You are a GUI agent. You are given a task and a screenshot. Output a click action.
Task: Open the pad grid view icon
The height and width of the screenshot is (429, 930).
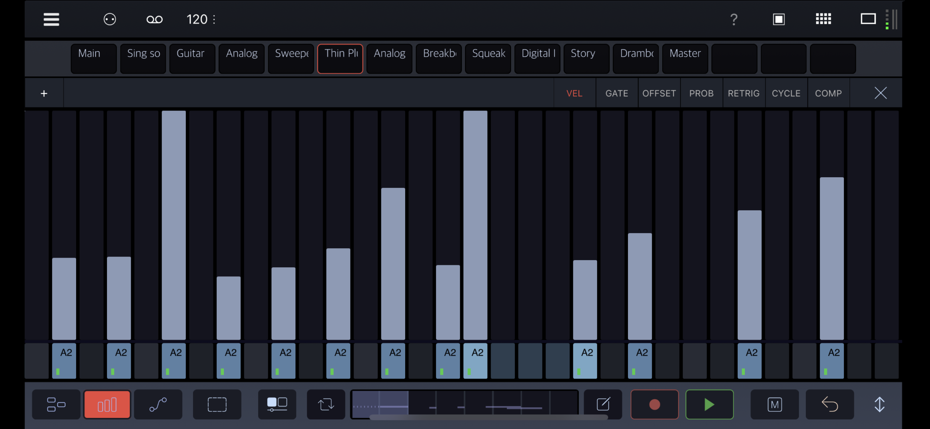pyautogui.click(x=823, y=19)
